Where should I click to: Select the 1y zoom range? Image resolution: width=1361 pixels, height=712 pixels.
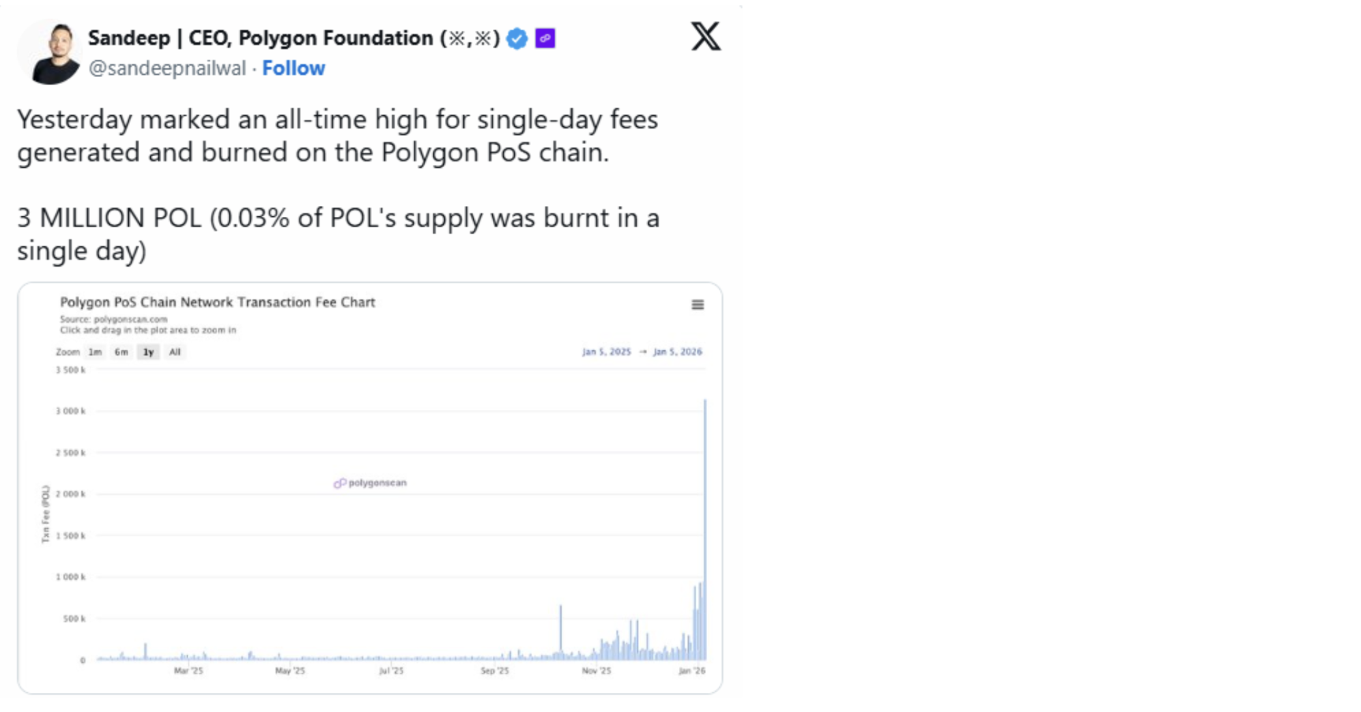[148, 352]
